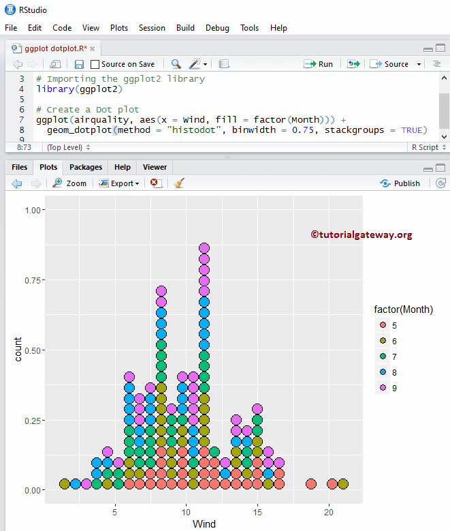Viewport: 450px width, 531px height.
Task: Click the month 9 legend swatch
Action: [x=383, y=387]
